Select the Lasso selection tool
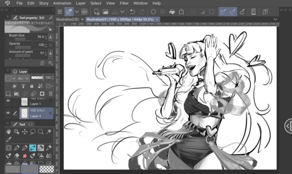 coord(33,132)
